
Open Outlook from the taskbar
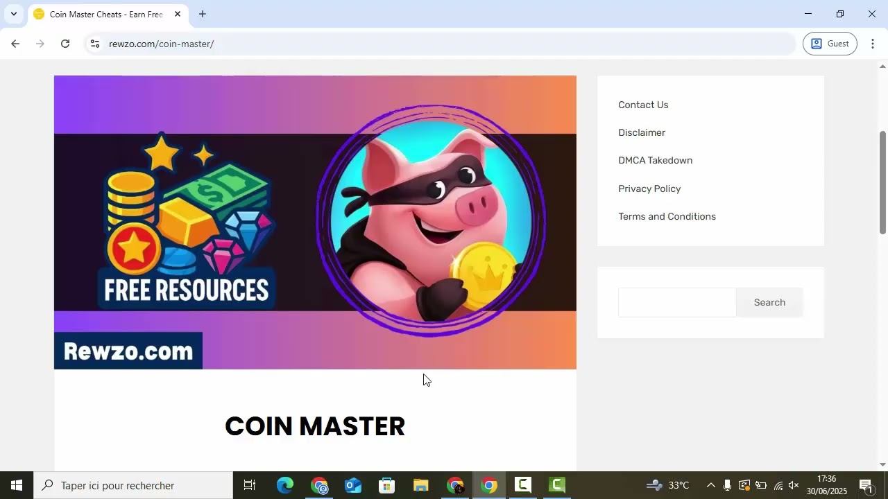coord(353,485)
